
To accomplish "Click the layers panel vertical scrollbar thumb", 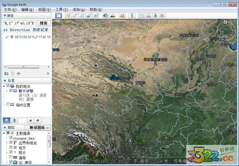I will [49, 141].
